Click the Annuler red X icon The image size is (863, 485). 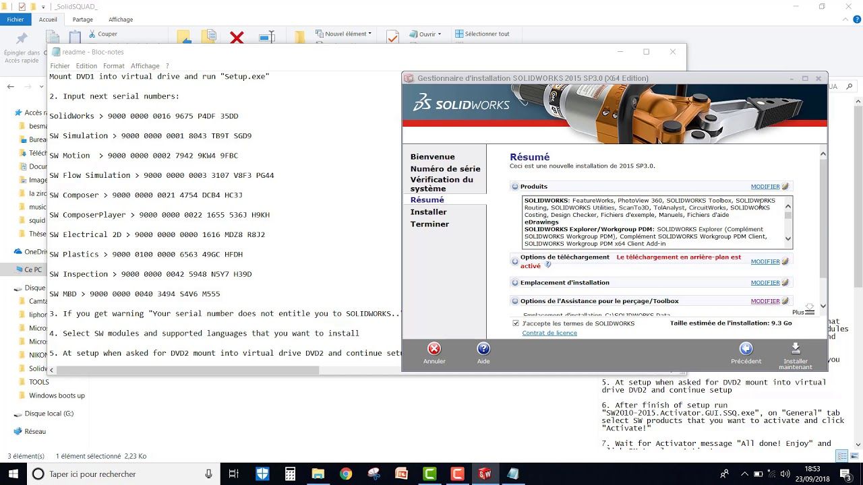(x=434, y=349)
